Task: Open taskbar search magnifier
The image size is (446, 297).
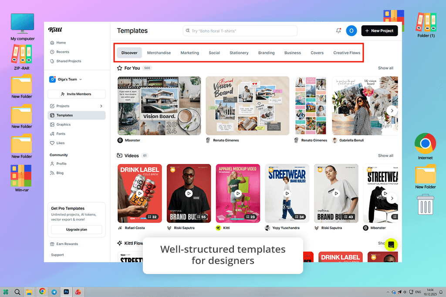Action: click(17, 292)
